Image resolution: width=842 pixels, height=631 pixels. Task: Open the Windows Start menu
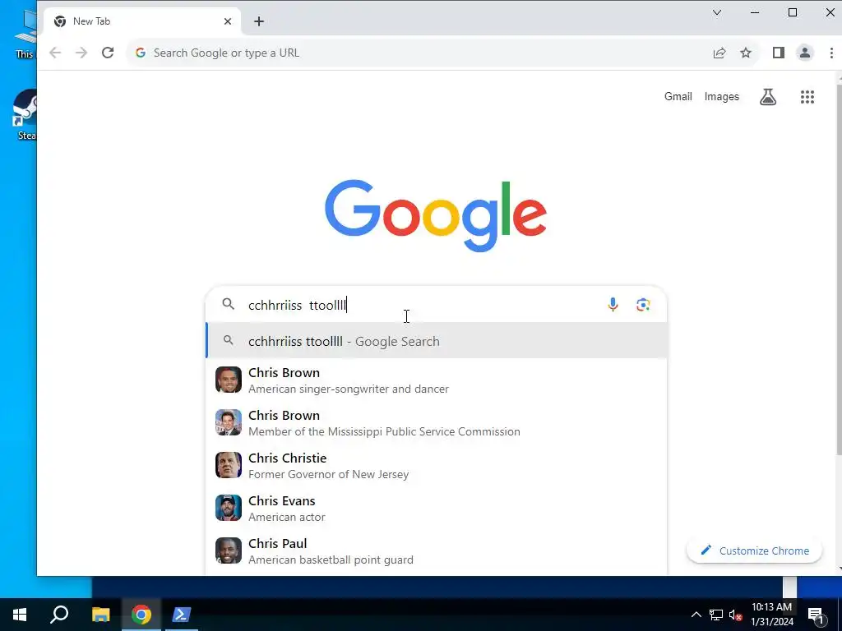click(x=20, y=615)
